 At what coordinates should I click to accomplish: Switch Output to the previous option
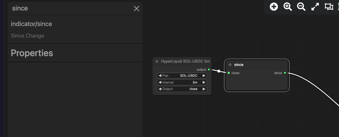[x=160, y=89]
